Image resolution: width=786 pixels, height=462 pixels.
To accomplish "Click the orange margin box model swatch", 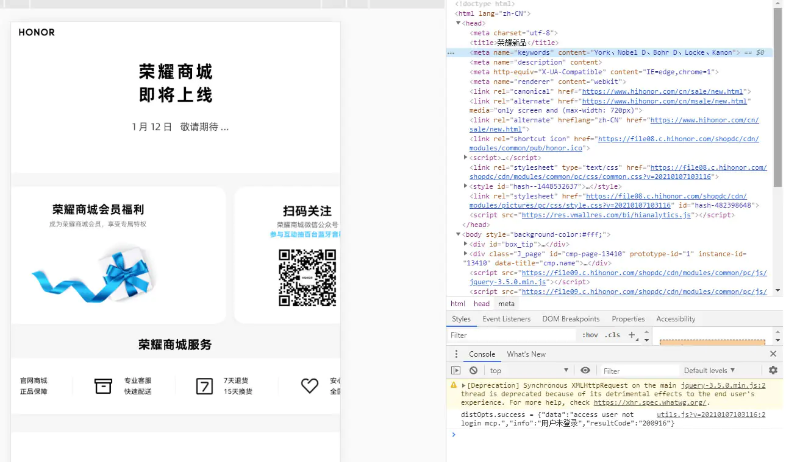I will 712,342.
